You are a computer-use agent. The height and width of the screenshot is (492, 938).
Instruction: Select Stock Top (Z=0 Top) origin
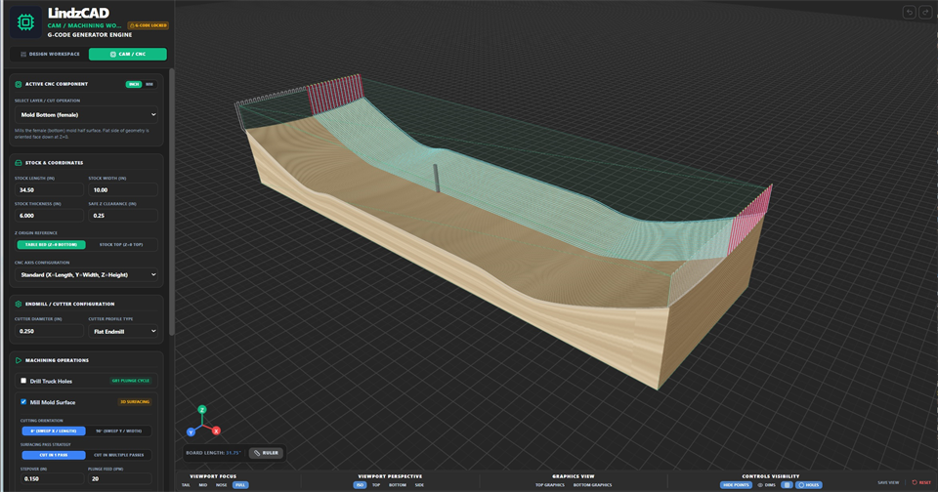coord(121,244)
